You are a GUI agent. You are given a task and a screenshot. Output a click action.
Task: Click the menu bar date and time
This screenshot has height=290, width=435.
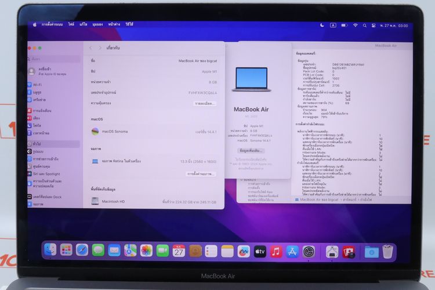[x=394, y=26]
